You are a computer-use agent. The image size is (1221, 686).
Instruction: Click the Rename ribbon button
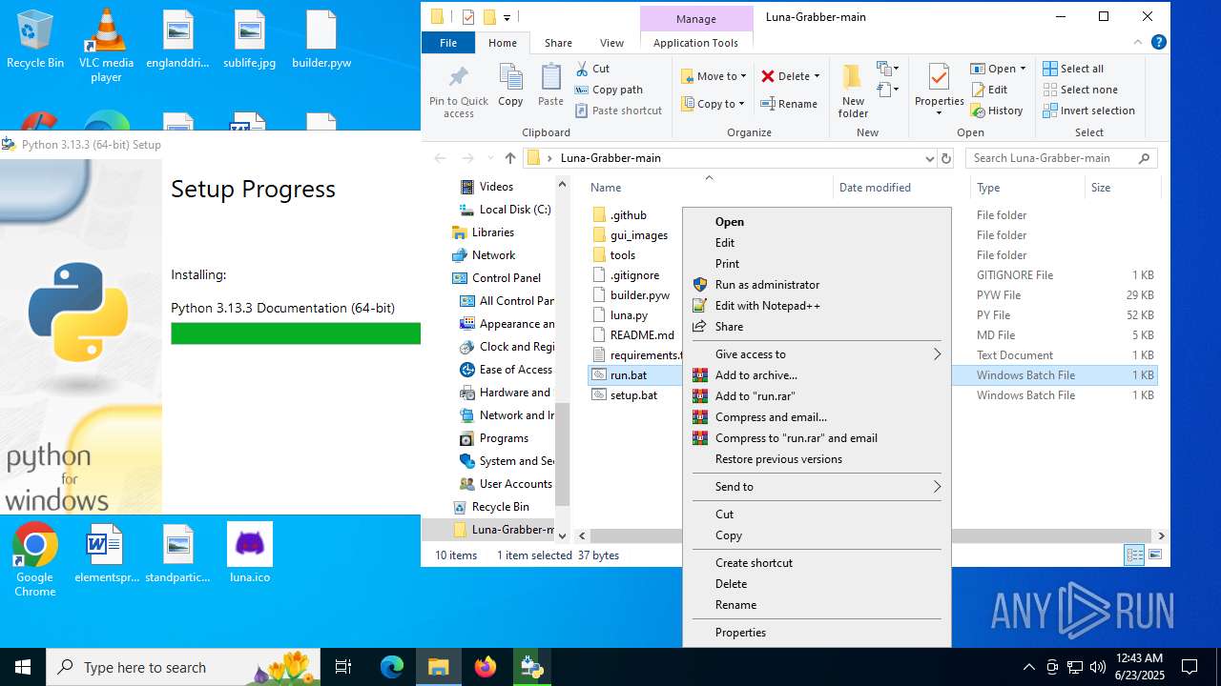(789, 104)
